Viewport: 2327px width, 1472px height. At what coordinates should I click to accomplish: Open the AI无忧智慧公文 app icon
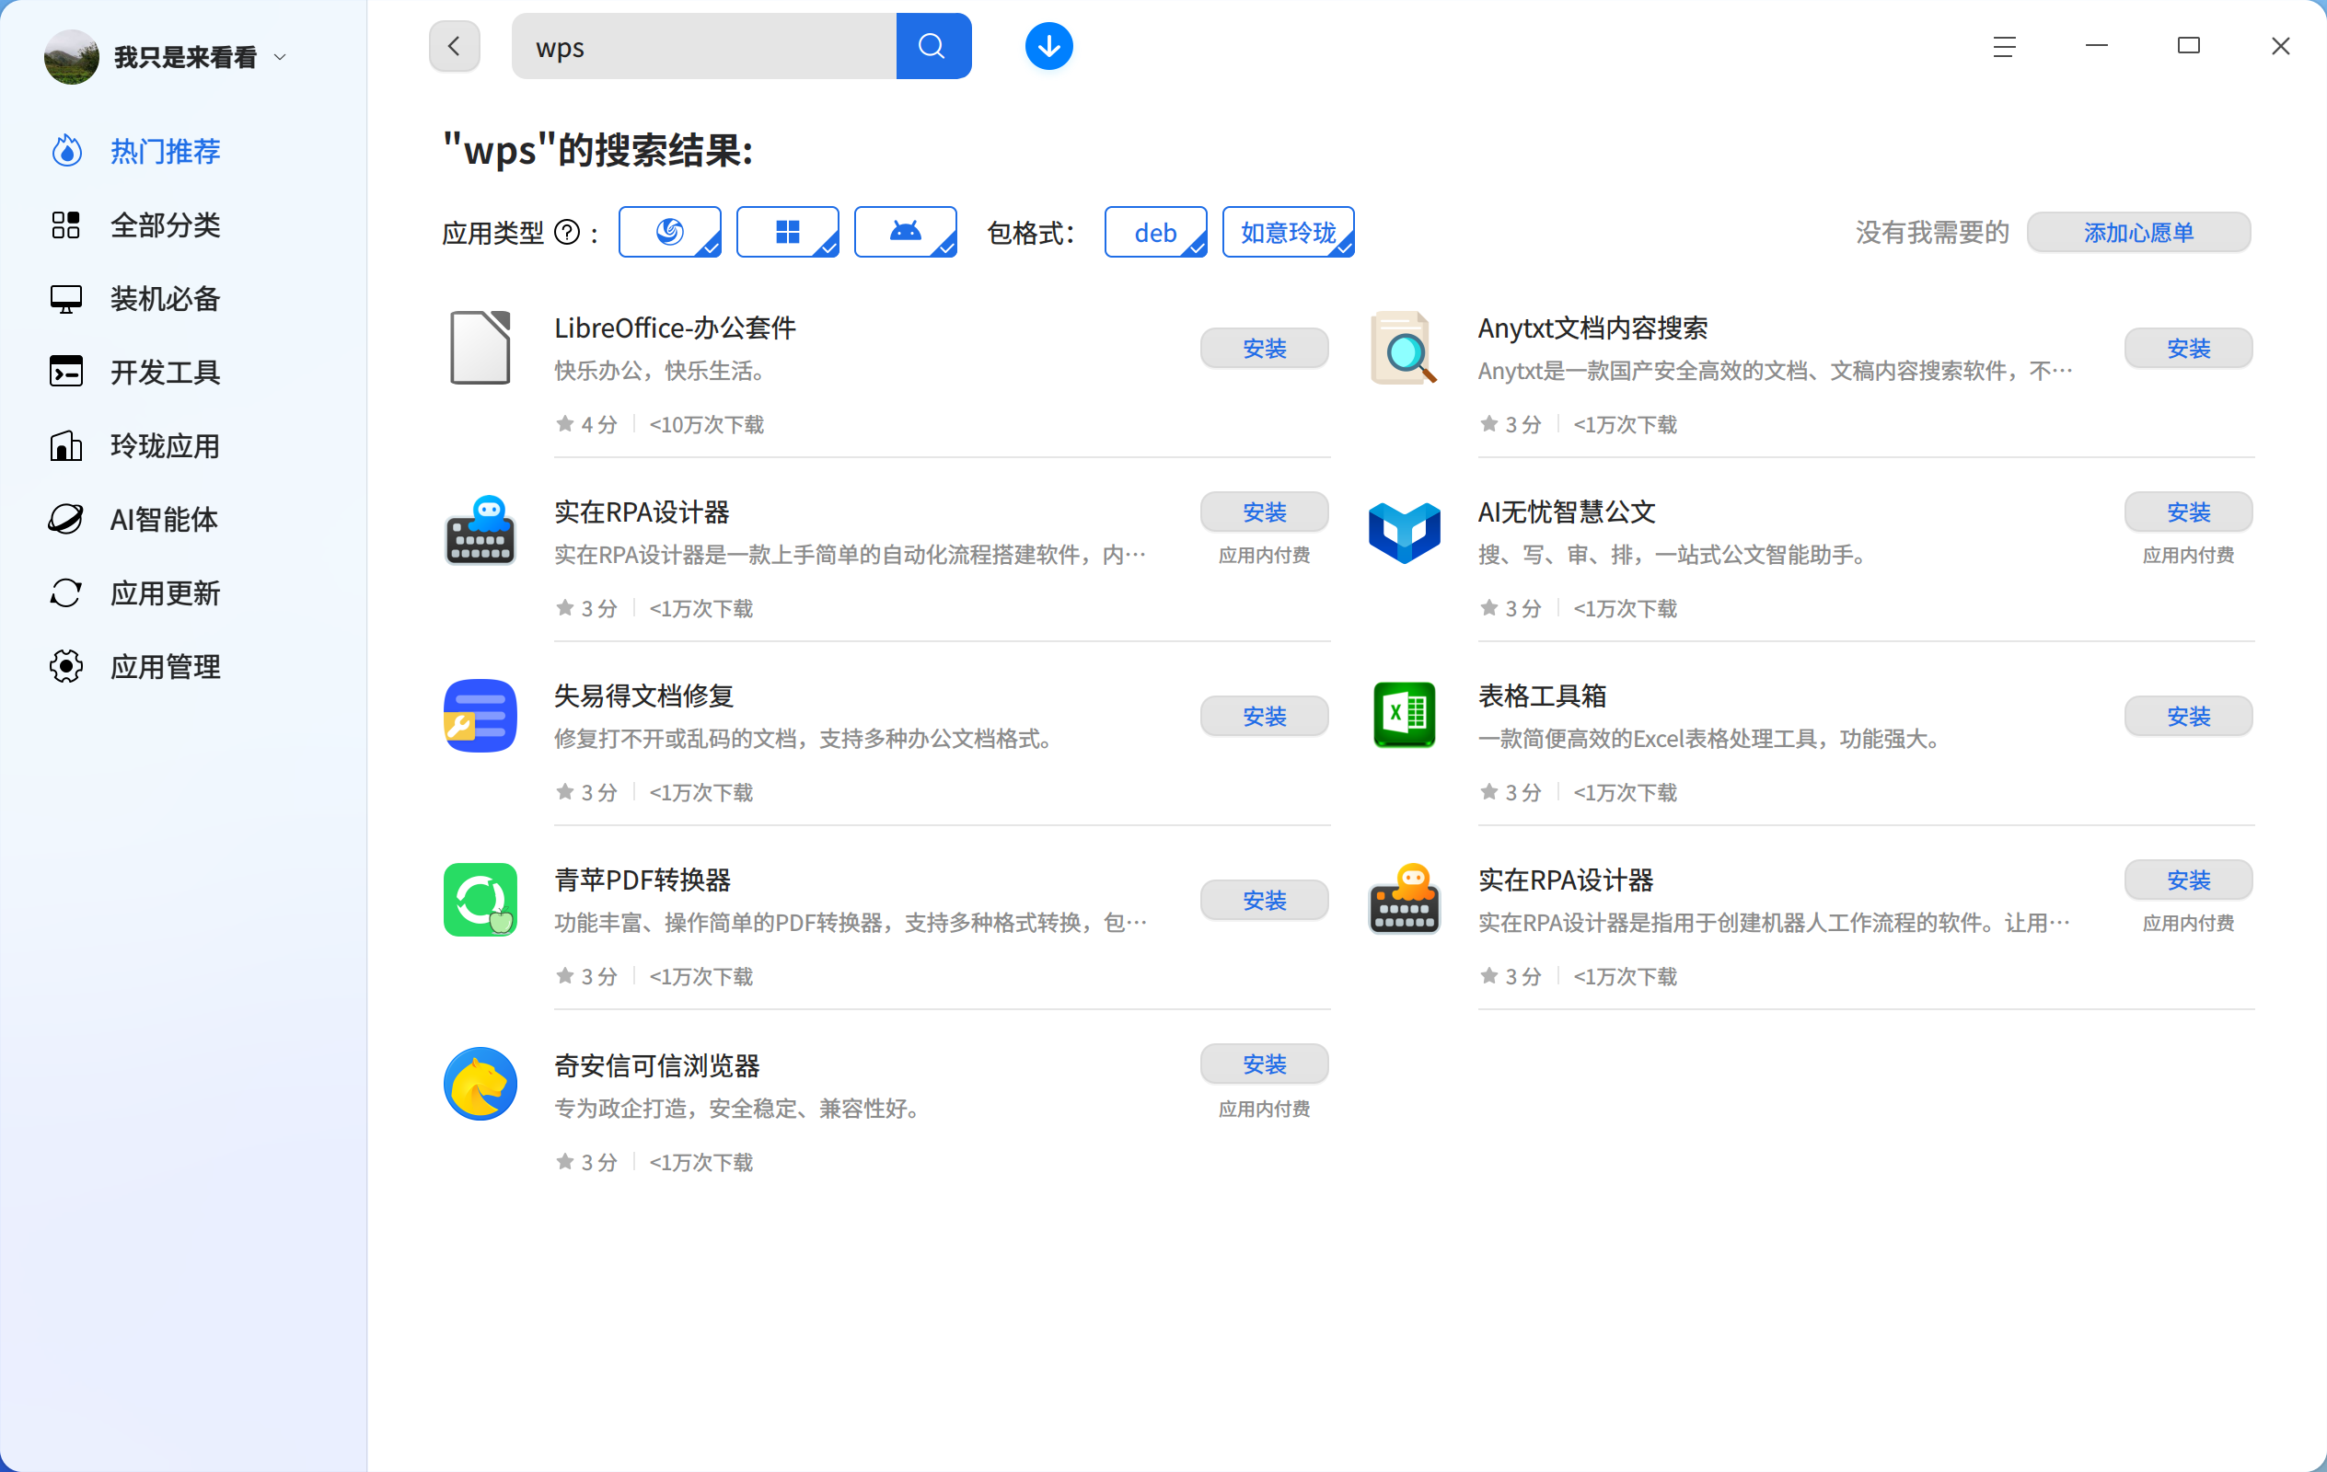pyautogui.click(x=1404, y=531)
